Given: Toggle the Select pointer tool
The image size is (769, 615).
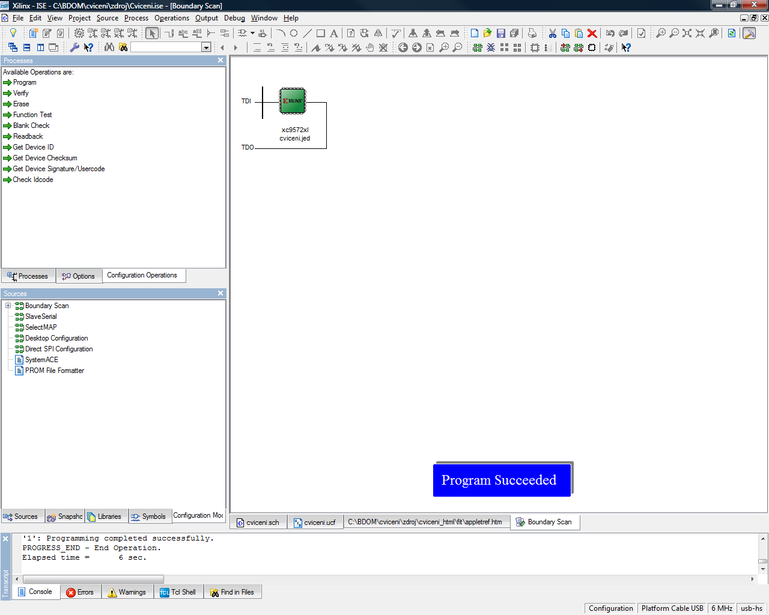Looking at the screenshot, I should point(152,33).
